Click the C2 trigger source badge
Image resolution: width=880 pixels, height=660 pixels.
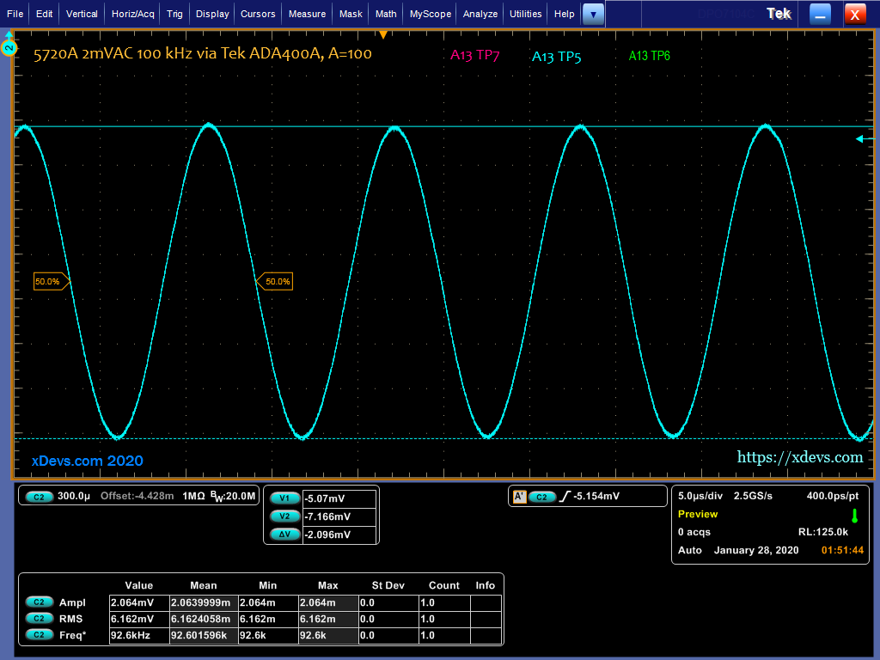tap(541, 497)
